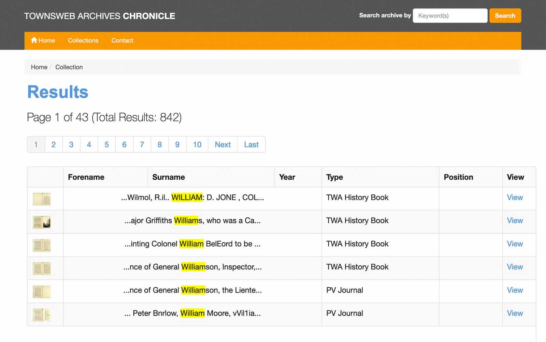Go to results page 4
The width and height of the screenshot is (546, 342).
click(x=89, y=145)
